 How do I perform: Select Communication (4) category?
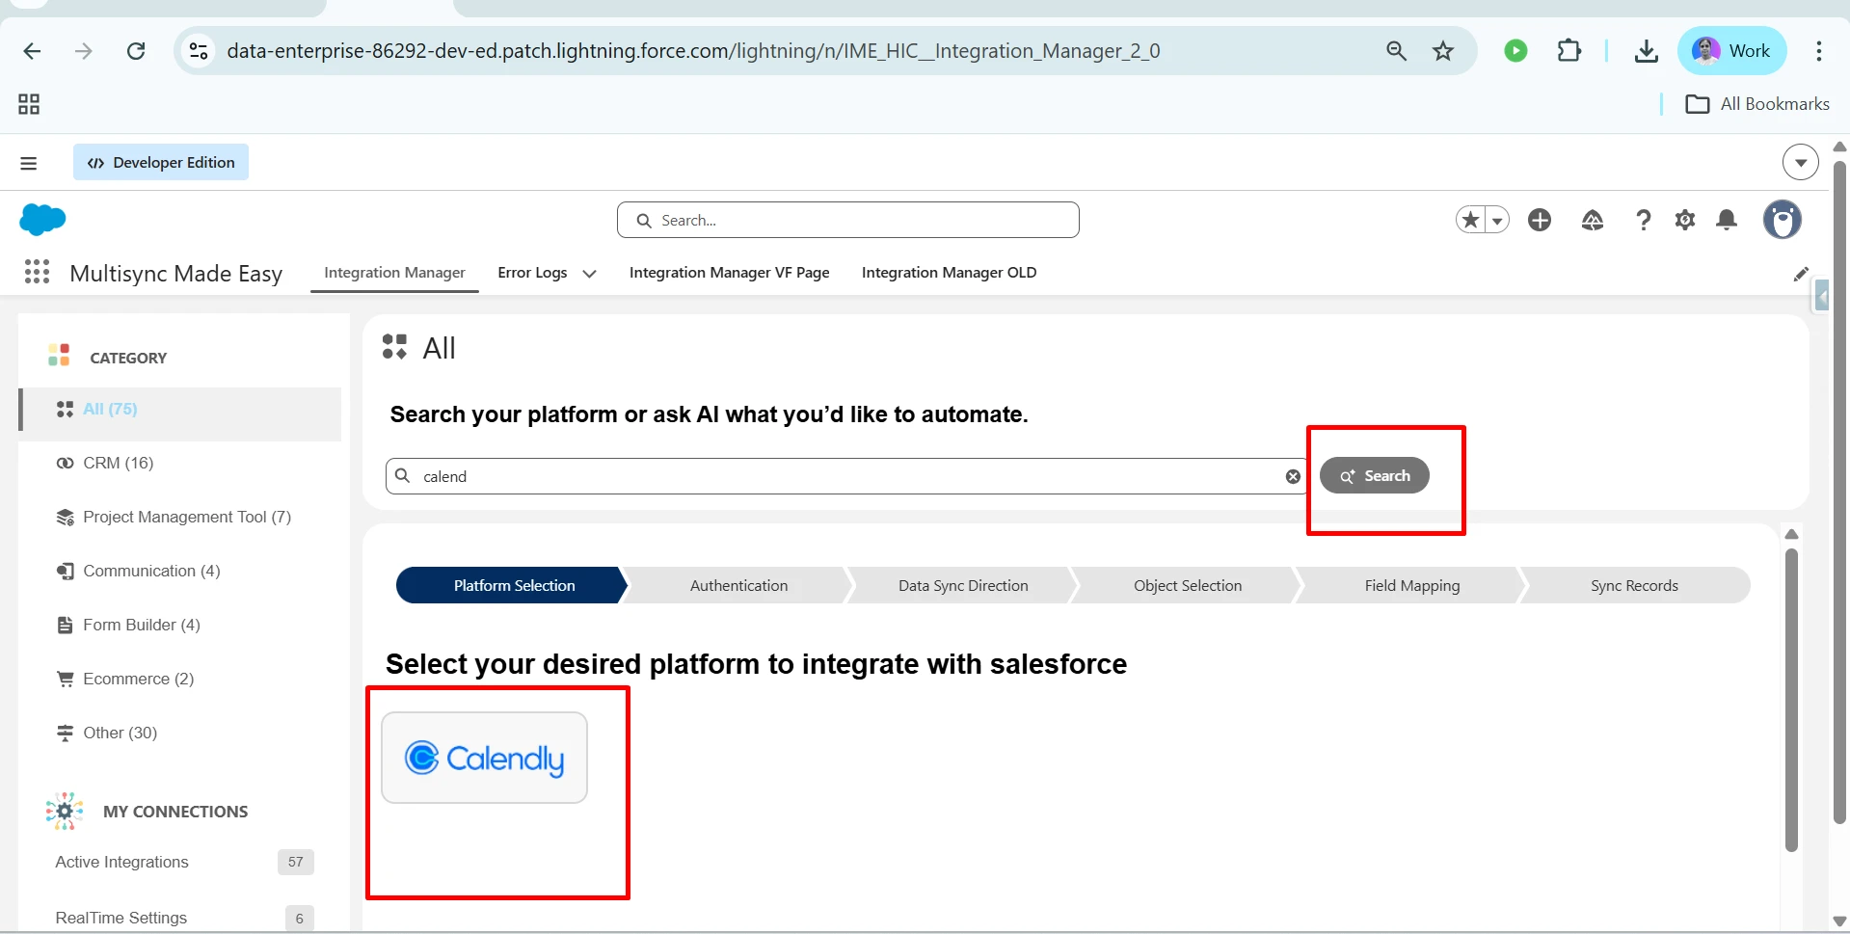[x=180, y=571]
